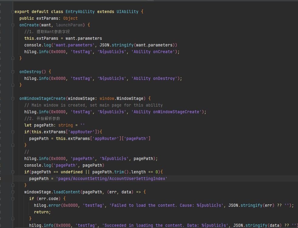Click the 'Failed to load the content' string
This screenshot has height=228, width=298.
pos(166,206)
